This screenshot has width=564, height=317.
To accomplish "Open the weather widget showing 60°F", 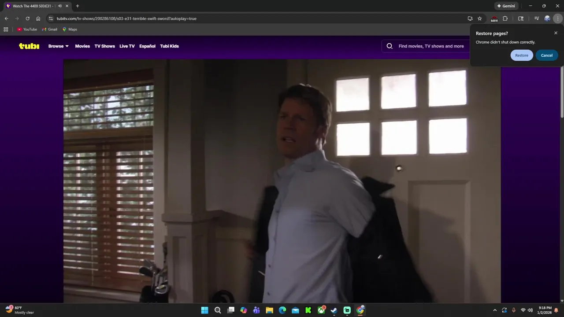I will [x=20, y=310].
